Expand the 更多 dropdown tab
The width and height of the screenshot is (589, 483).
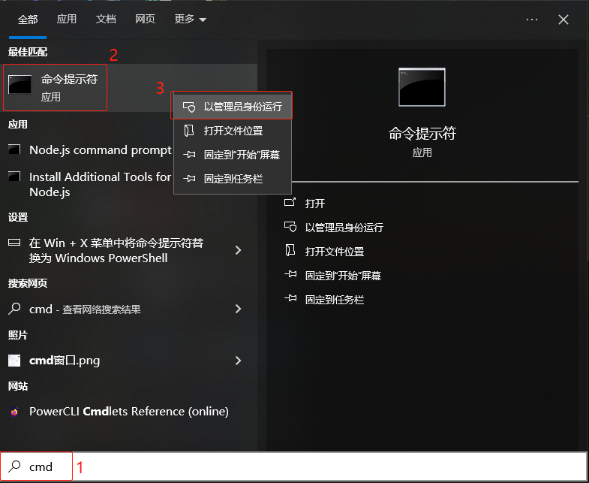(191, 20)
